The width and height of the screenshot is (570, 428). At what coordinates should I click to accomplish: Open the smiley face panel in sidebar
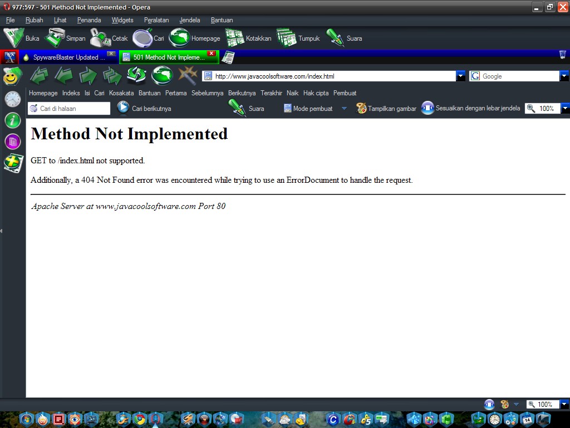coord(13,76)
